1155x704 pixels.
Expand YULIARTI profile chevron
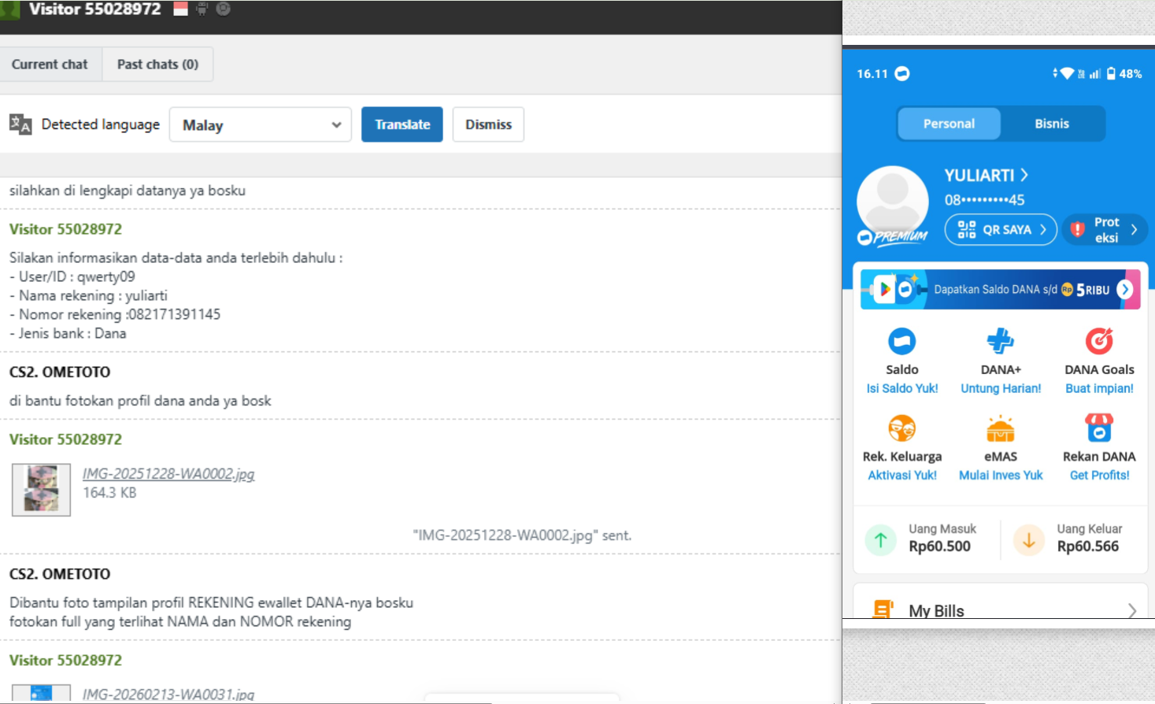click(1024, 174)
